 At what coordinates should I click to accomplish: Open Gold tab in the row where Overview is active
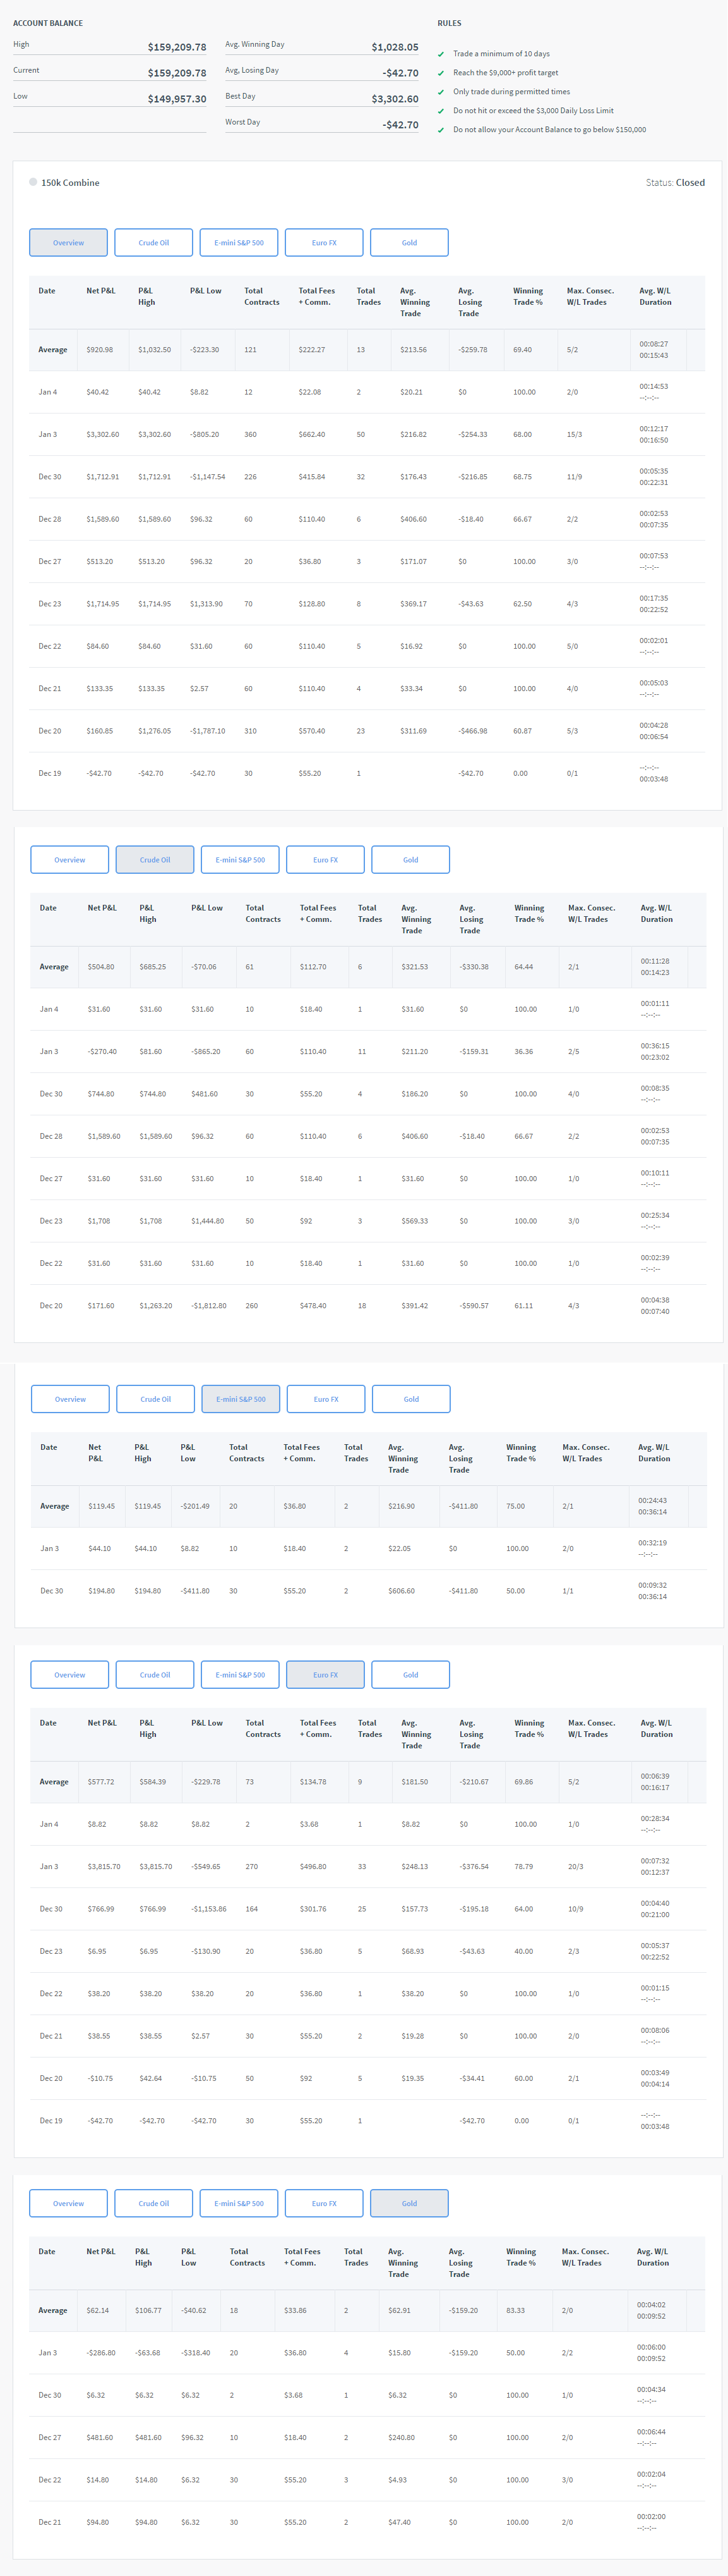tap(409, 243)
